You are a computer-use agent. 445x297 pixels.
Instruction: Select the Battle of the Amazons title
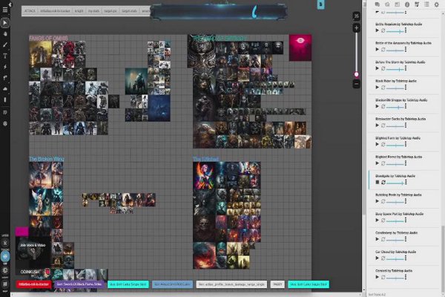[403, 43]
